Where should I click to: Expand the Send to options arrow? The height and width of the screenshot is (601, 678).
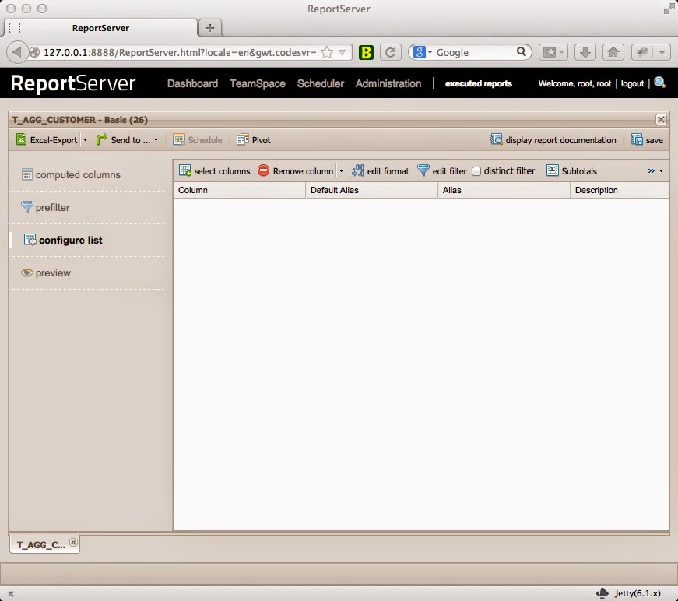[156, 139]
